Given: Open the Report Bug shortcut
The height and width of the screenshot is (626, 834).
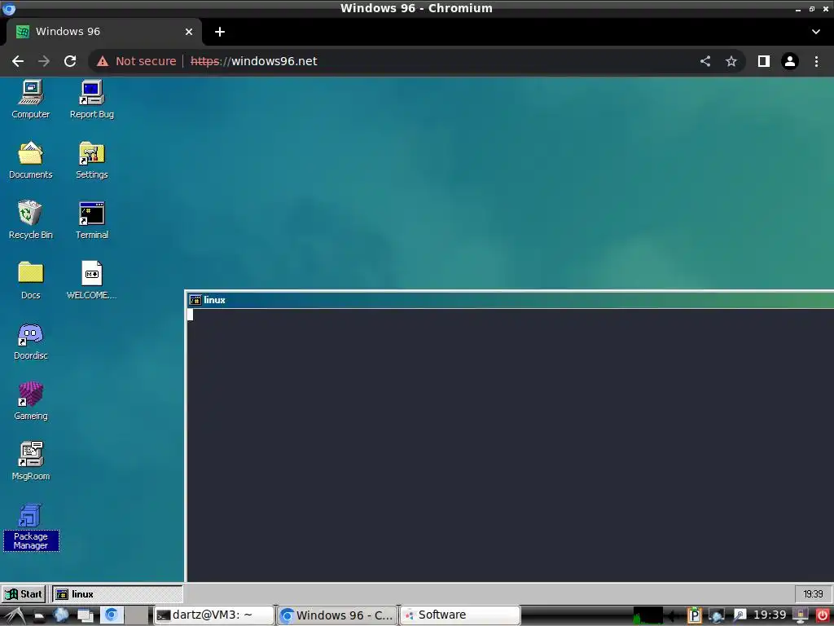Looking at the screenshot, I should (x=91, y=99).
